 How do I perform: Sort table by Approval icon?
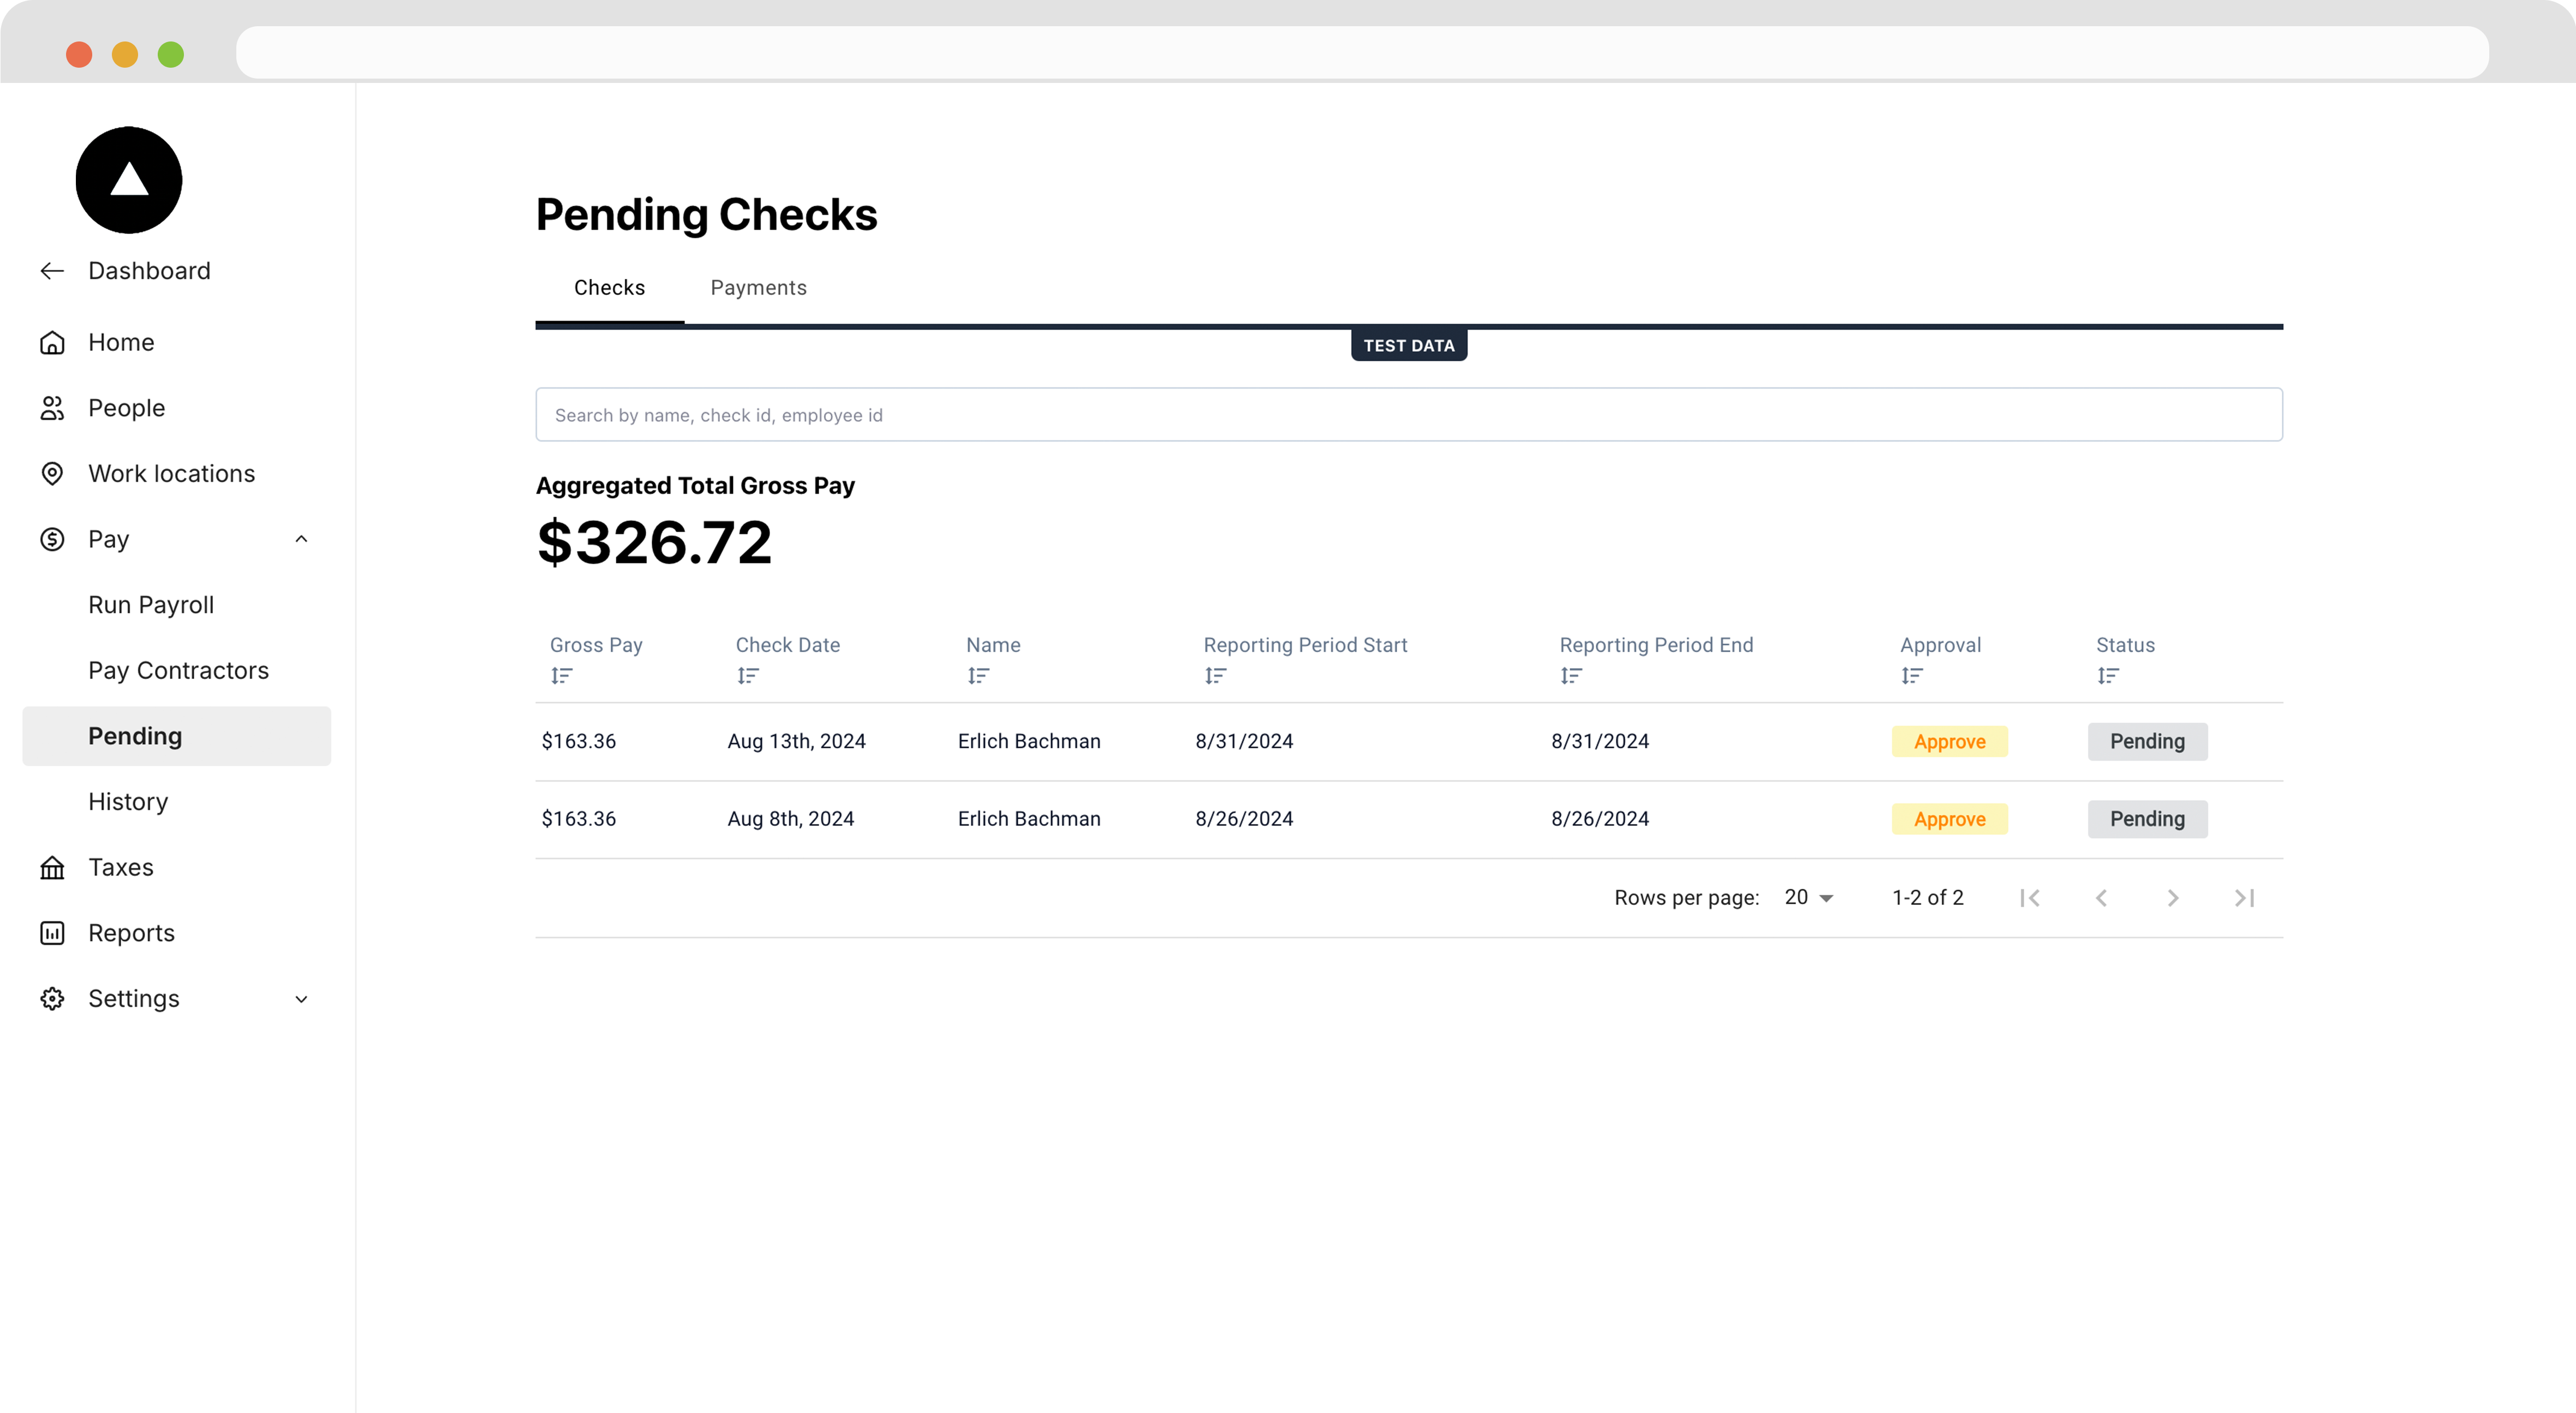tap(1912, 676)
